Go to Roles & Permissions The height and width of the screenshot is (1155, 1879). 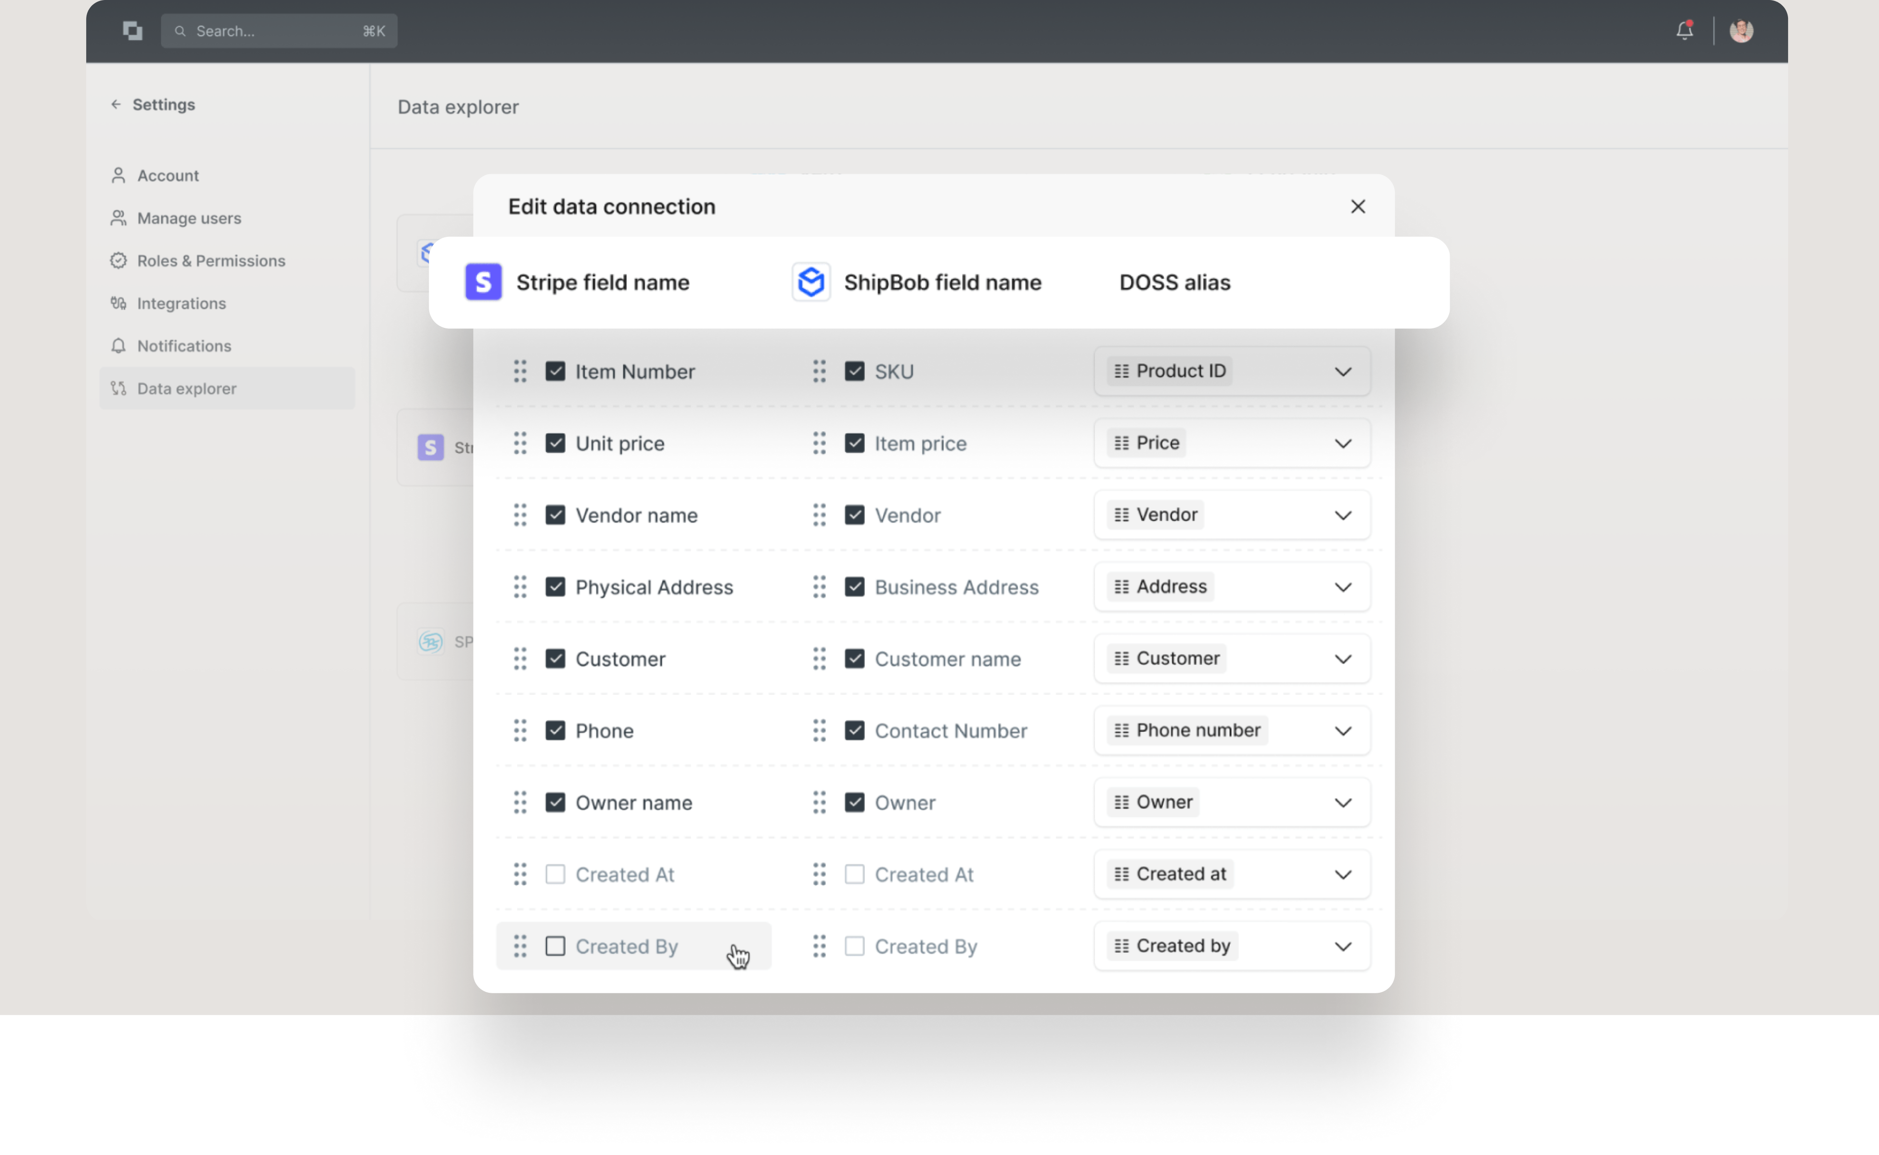(211, 260)
